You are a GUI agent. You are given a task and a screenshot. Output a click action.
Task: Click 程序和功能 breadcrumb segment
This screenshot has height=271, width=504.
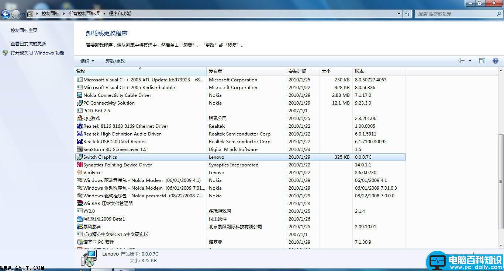(120, 14)
